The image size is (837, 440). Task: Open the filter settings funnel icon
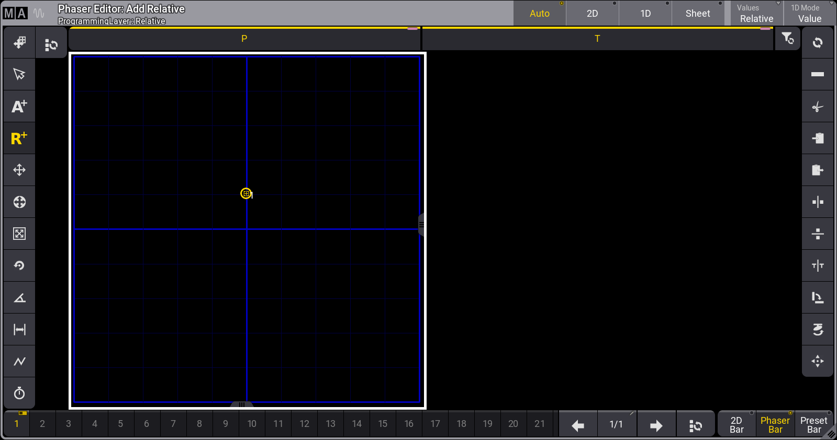click(x=787, y=39)
